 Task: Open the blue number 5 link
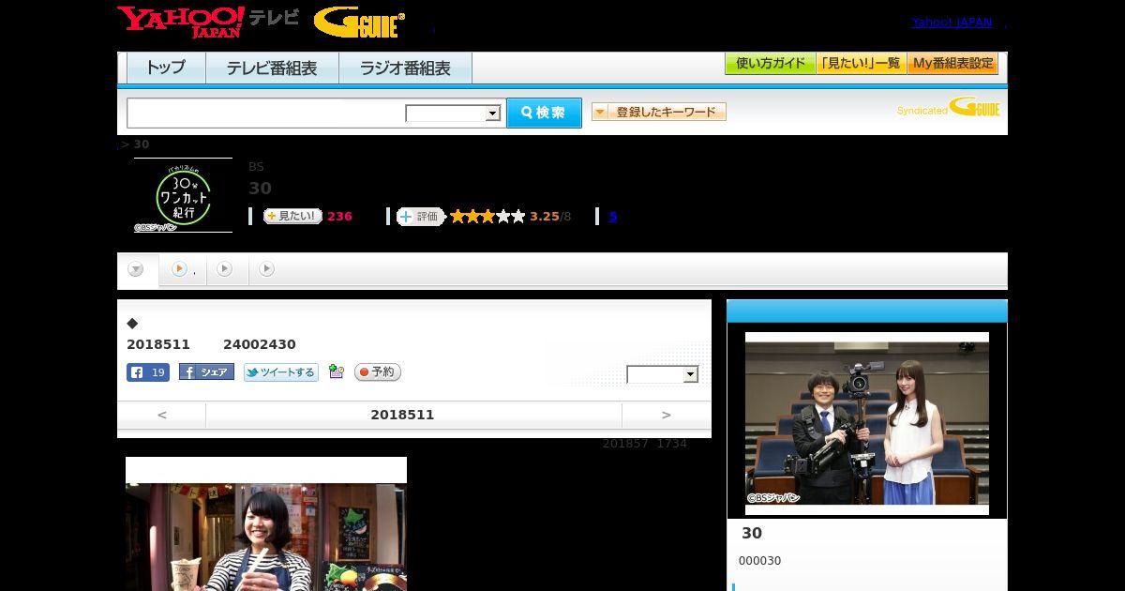click(613, 217)
